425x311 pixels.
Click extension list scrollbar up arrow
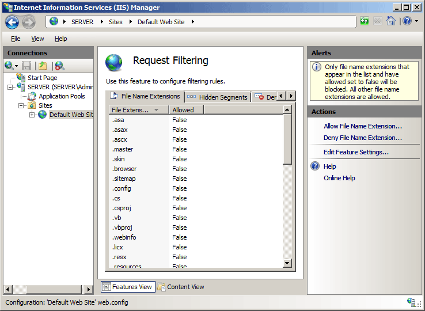[x=287, y=109]
